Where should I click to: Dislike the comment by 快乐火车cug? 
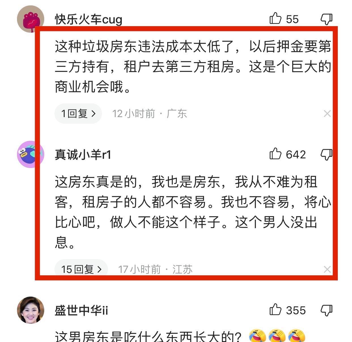(x=326, y=19)
